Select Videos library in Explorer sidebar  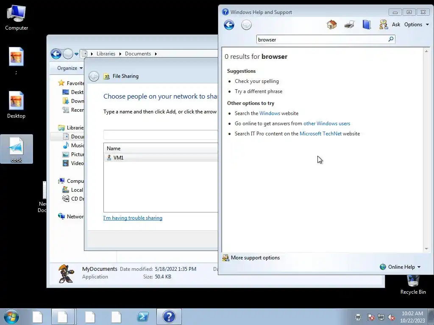click(73, 163)
